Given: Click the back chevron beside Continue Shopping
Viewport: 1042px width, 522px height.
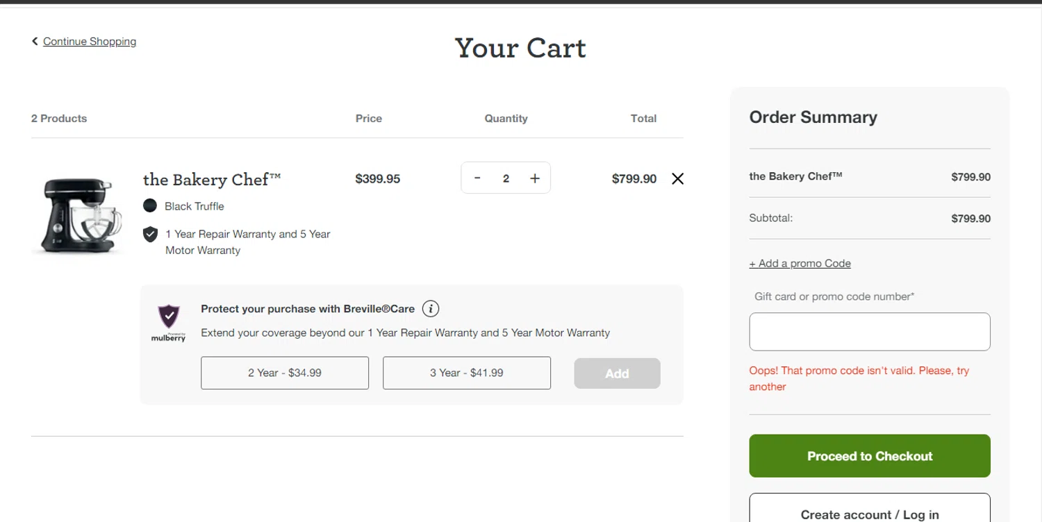Looking at the screenshot, I should click(35, 41).
